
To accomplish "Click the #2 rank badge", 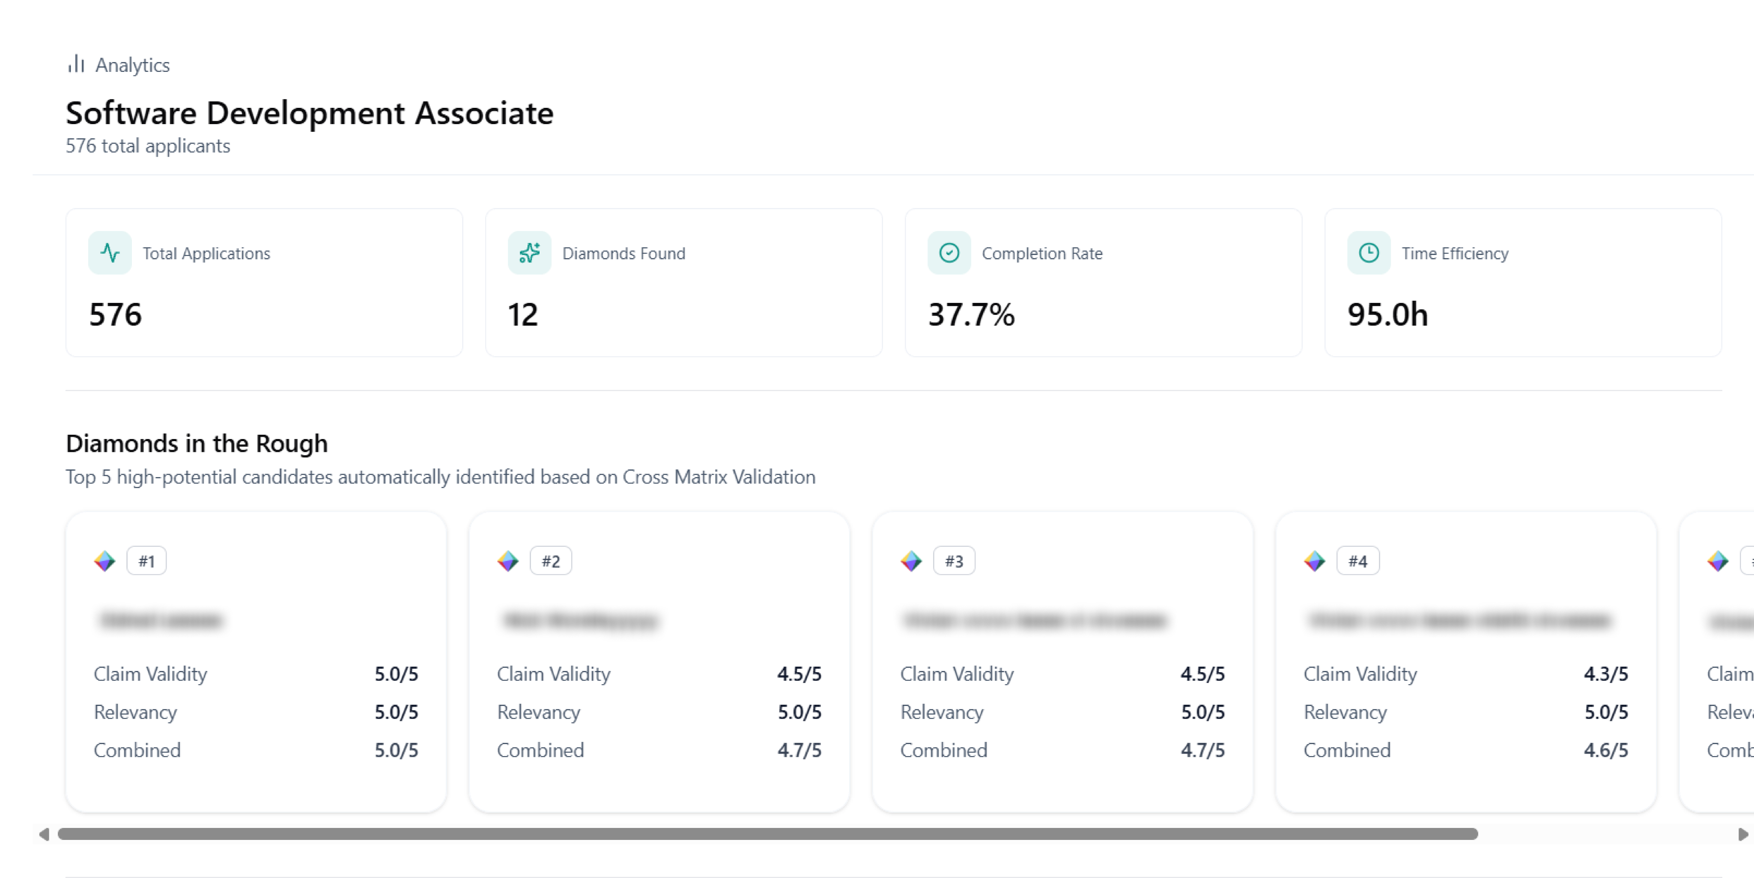I will point(550,561).
